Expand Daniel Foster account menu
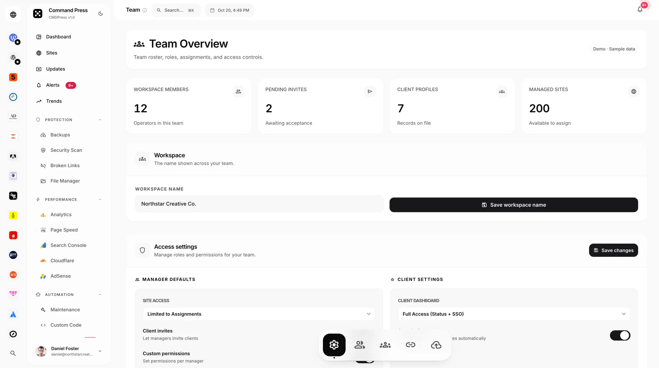Image resolution: width=659 pixels, height=368 pixels. (100, 351)
